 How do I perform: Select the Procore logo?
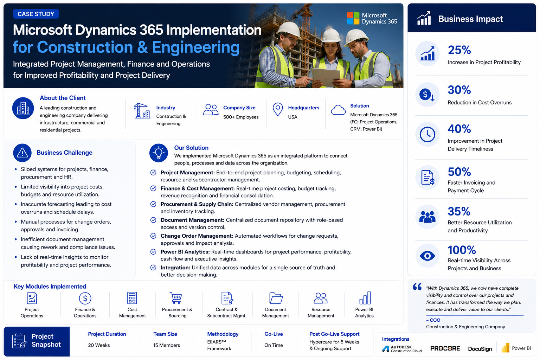445,348
